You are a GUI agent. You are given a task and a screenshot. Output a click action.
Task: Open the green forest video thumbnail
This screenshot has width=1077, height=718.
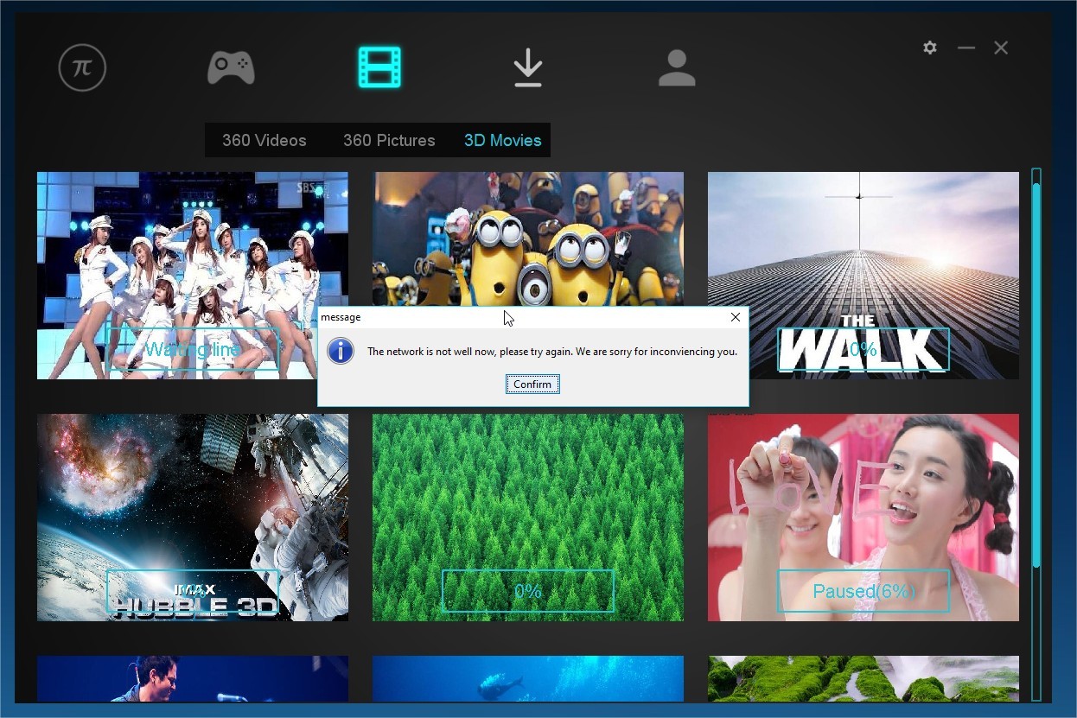tap(528, 518)
